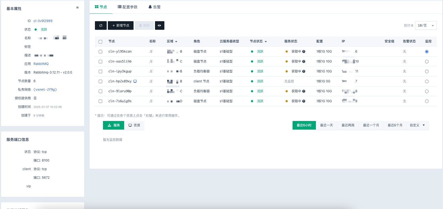443x209 pixels.
Task: Select the 最近6小时 time range
Action: pos(304,125)
